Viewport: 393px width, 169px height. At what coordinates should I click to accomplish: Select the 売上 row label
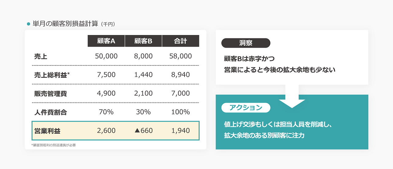pyautogui.click(x=41, y=56)
